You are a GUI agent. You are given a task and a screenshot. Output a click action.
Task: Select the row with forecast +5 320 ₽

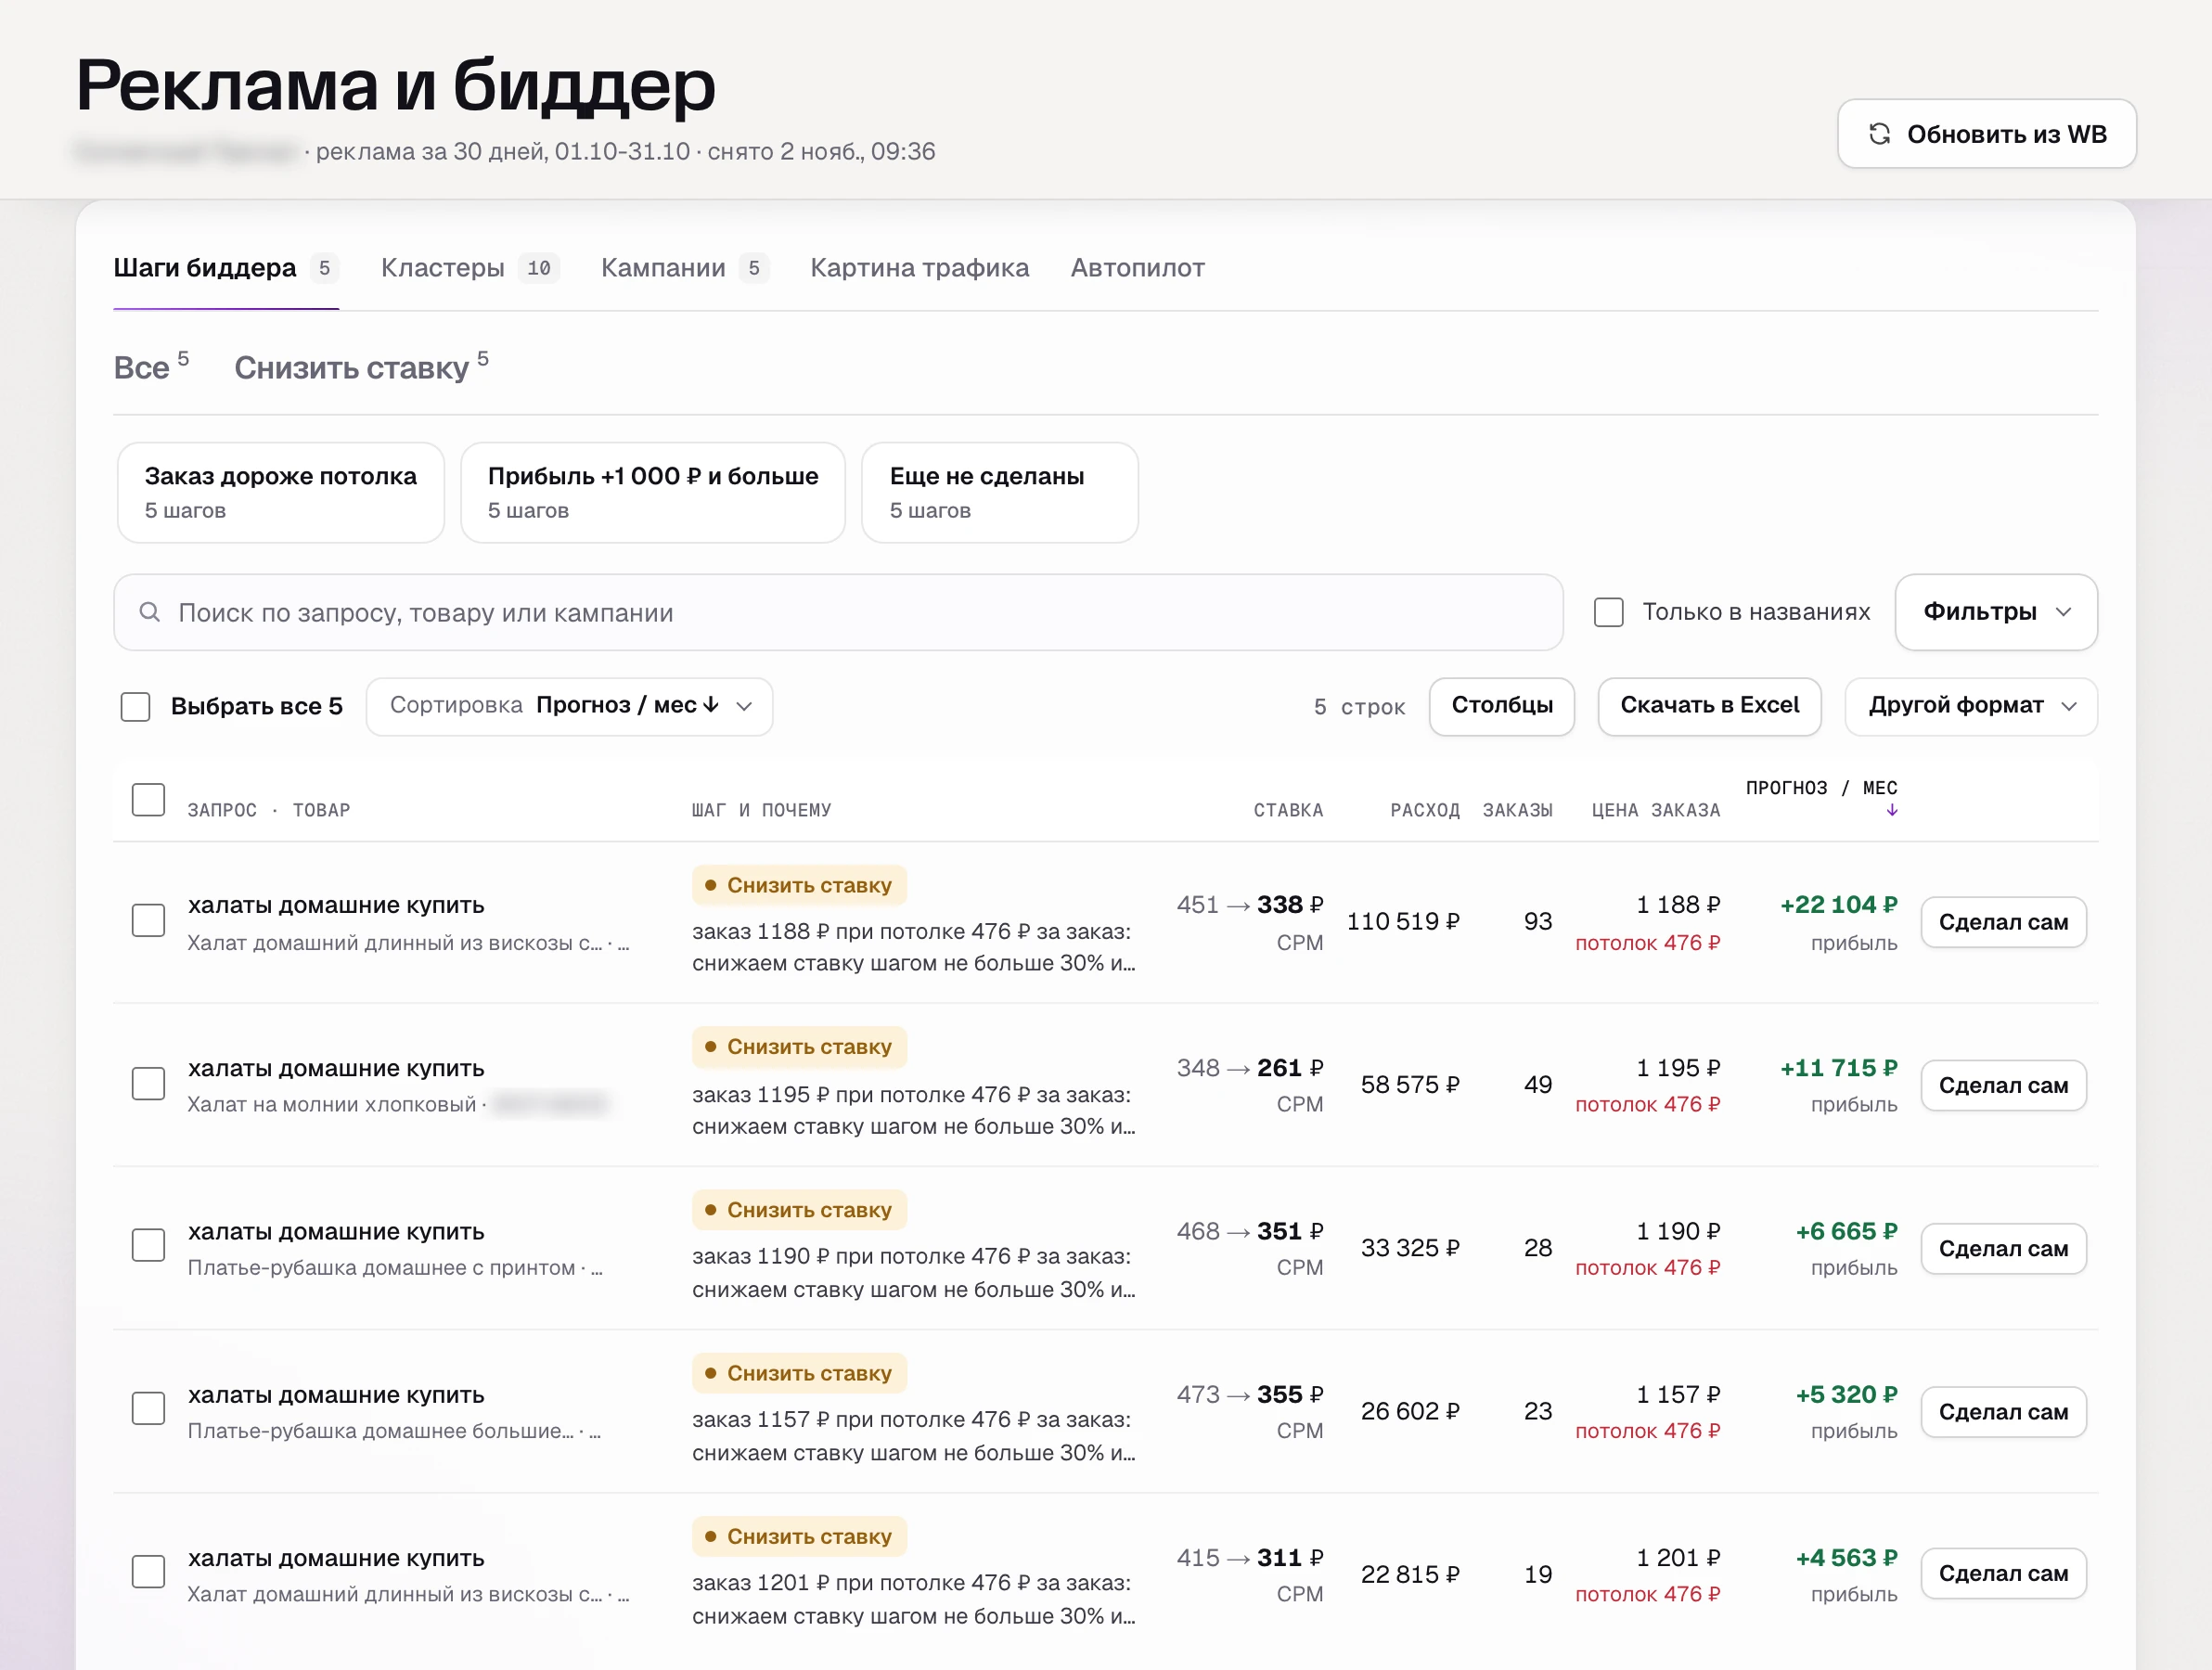(148, 1409)
